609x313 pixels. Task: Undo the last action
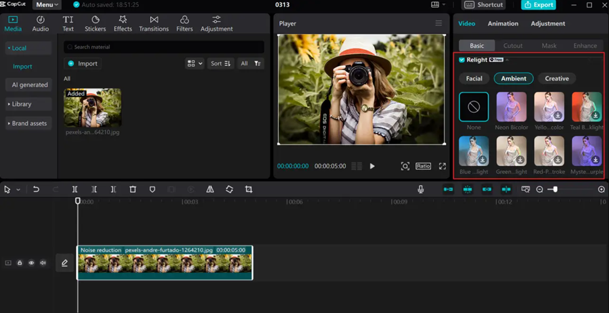click(36, 190)
